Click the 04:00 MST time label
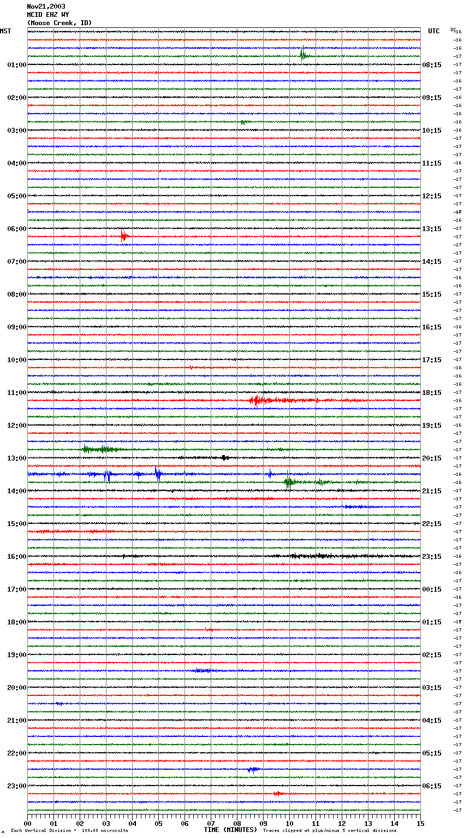Screen dimensions: 464x838 17,163
